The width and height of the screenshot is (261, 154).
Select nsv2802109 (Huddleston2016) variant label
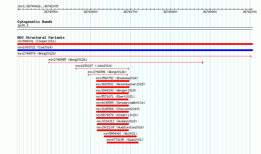coord(120,127)
